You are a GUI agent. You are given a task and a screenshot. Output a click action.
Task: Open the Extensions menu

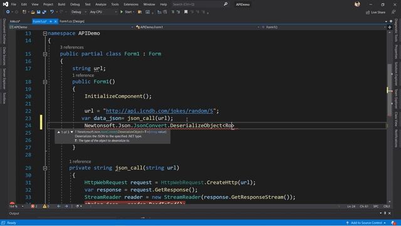pos(131,4)
